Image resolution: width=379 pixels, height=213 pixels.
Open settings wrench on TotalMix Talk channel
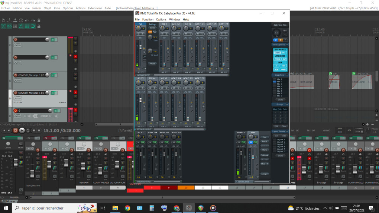[145, 57]
